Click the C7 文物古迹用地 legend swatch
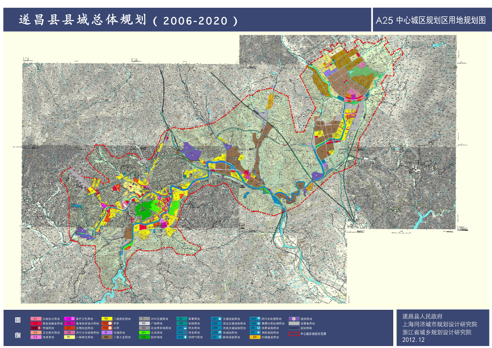 pos(69,328)
